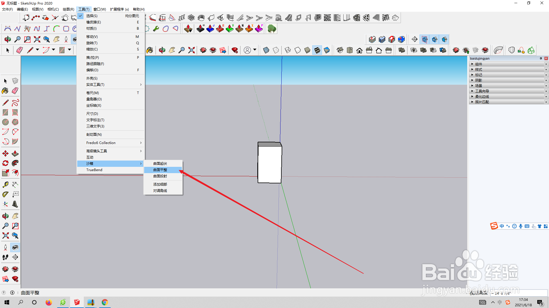Click the measurements value input box
The height and width of the screenshot is (308, 549).
tap(519, 293)
